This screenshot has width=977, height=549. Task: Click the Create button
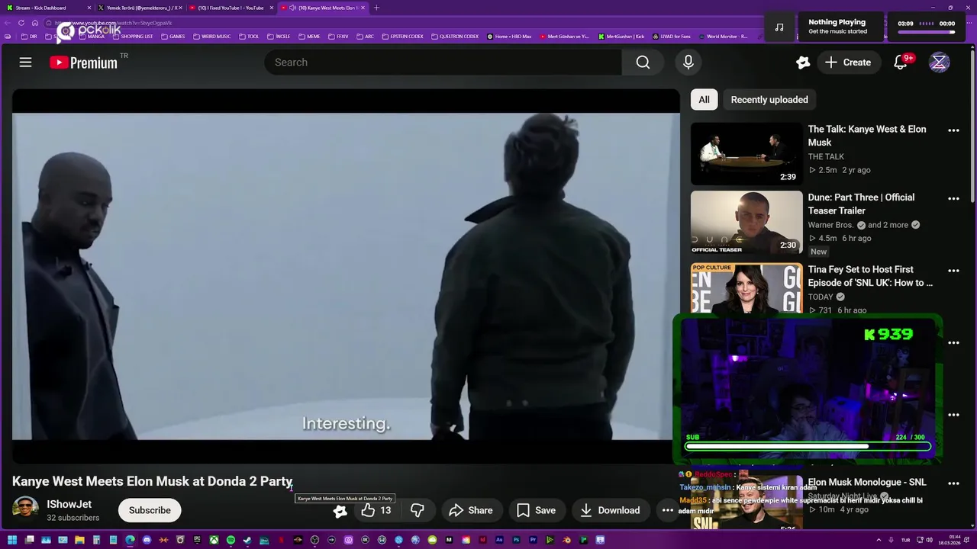pyautogui.click(x=848, y=63)
